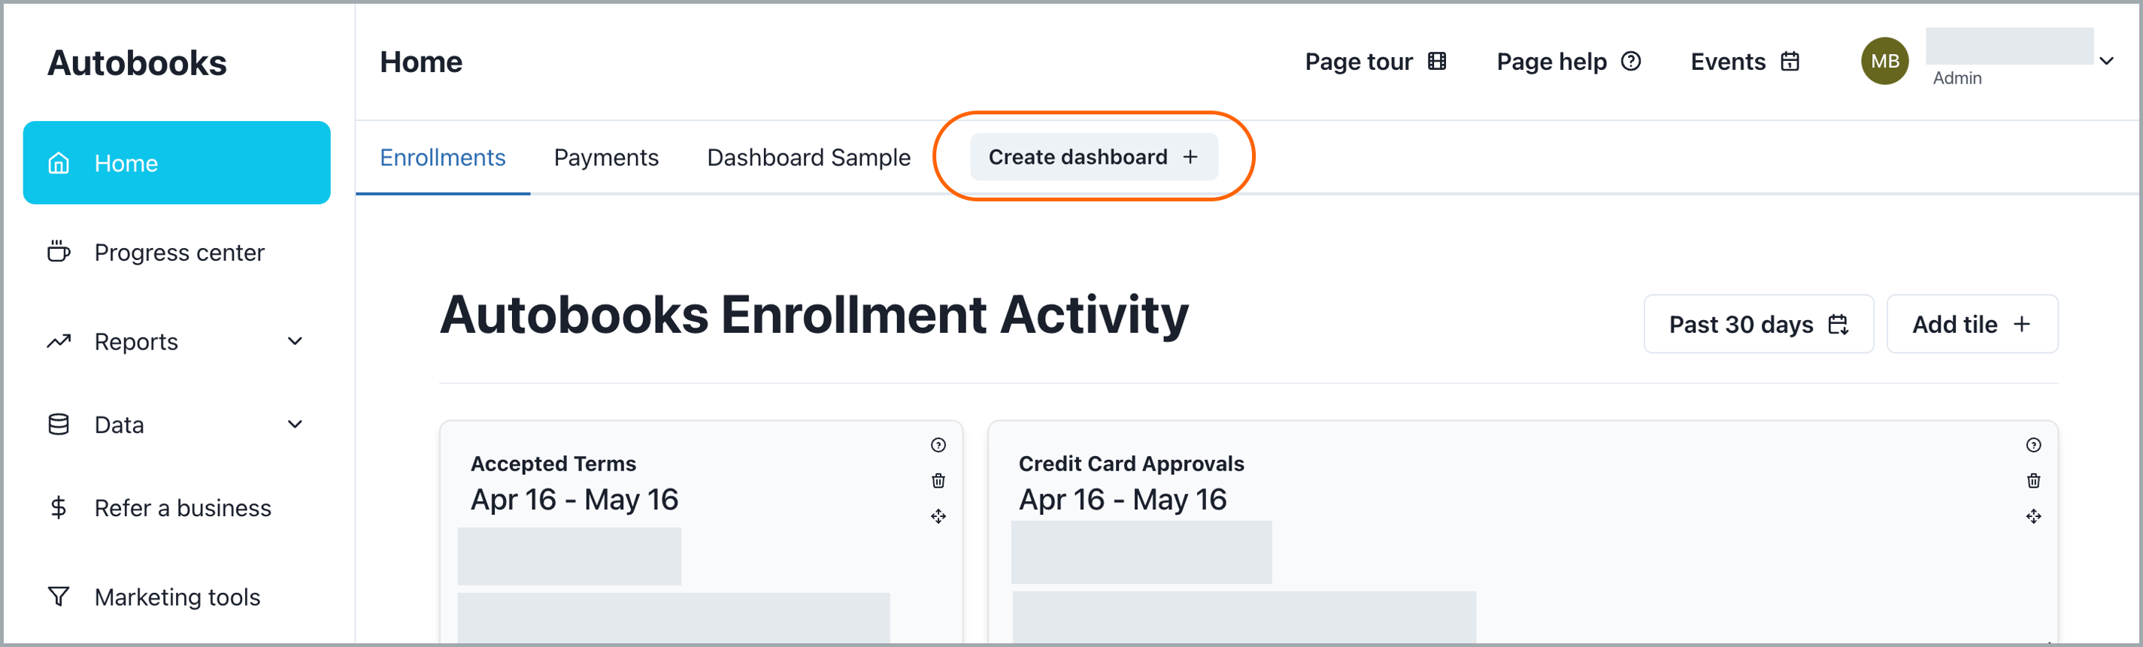Click the Reports chart icon in sidebar
Screen dimensions: 2143x647
pos(57,341)
